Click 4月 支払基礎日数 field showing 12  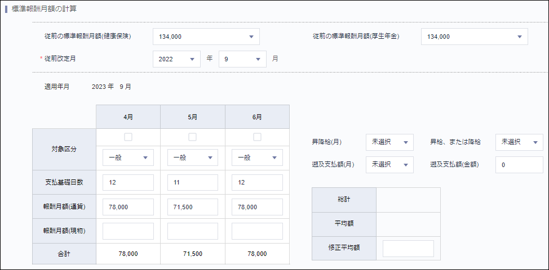coord(129,183)
